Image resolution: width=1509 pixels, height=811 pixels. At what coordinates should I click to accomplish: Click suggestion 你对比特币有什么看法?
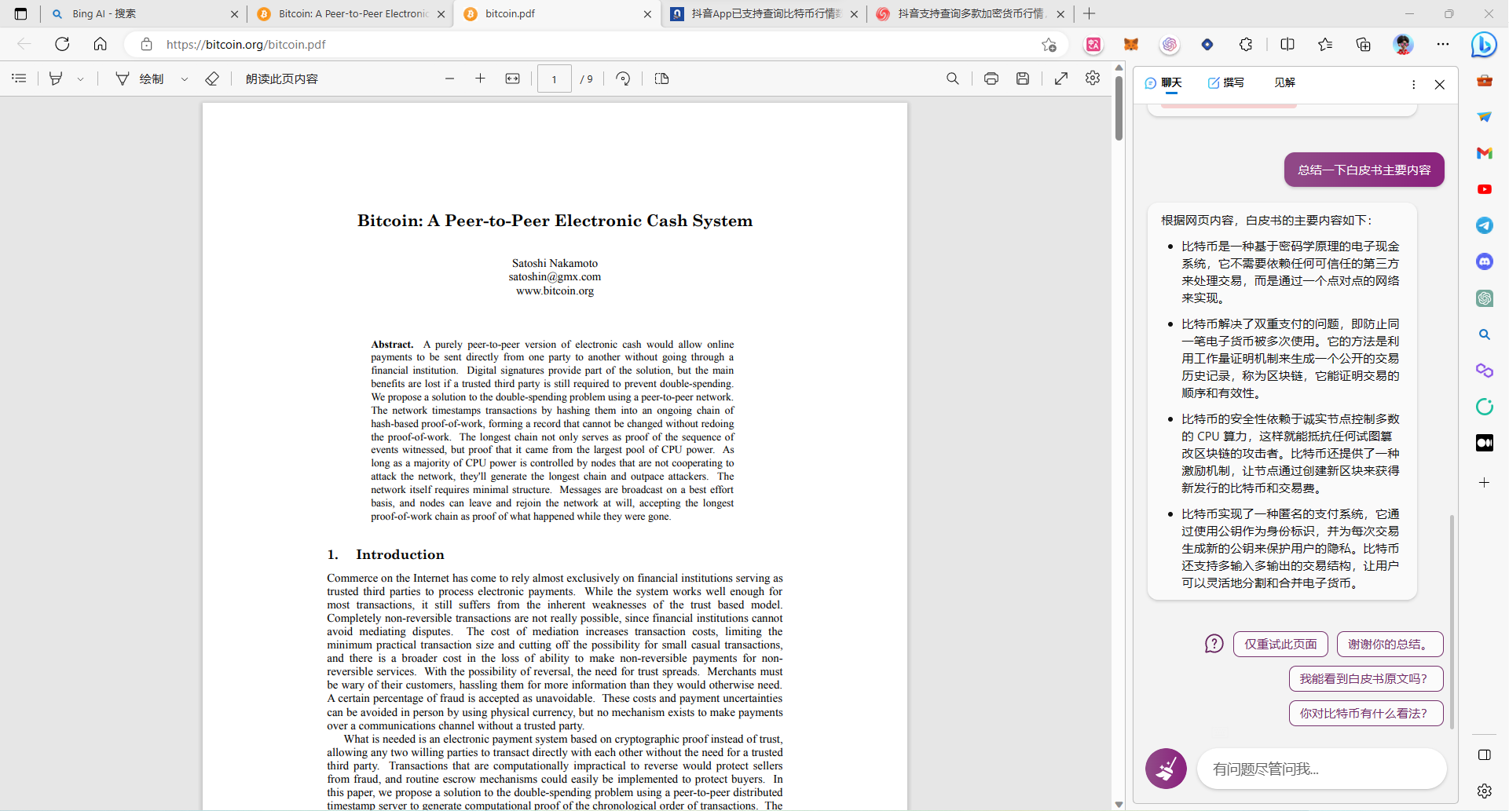click(x=1366, y=714)
